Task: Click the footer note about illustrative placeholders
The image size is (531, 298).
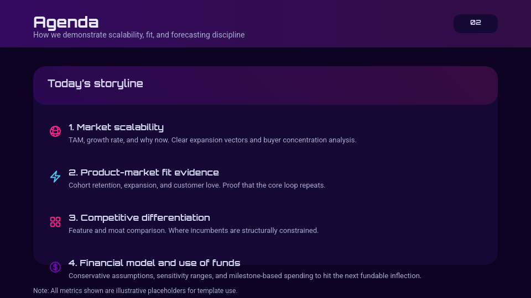Action: tap(135, 291)
